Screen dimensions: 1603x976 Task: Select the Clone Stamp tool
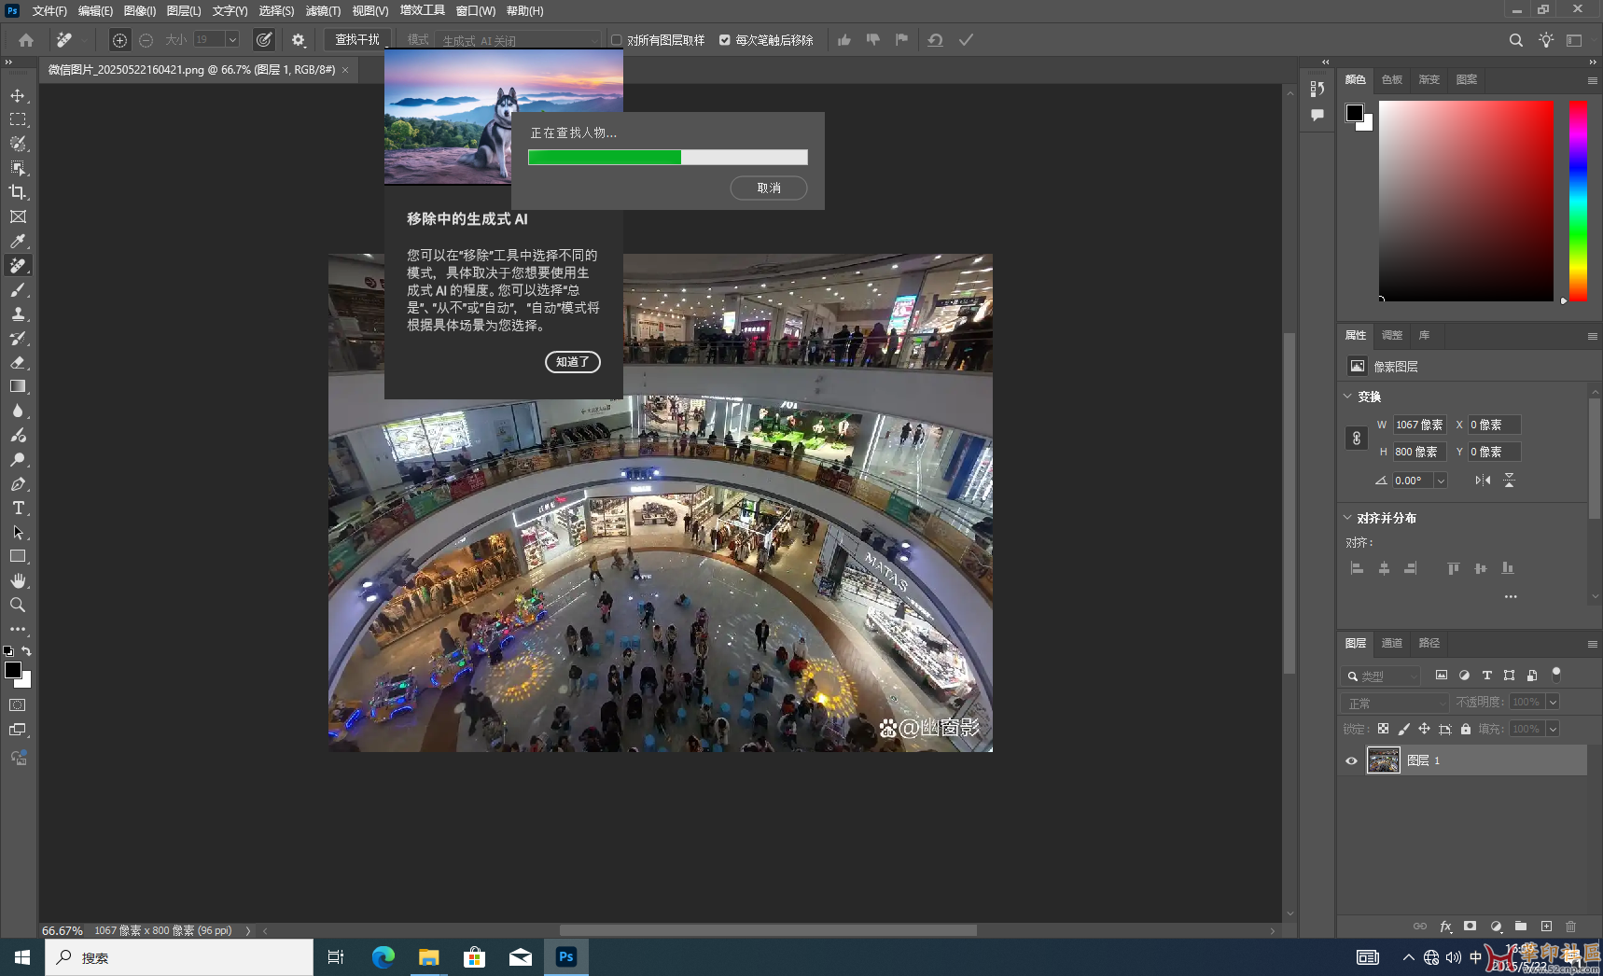click(x=18, y=314)
